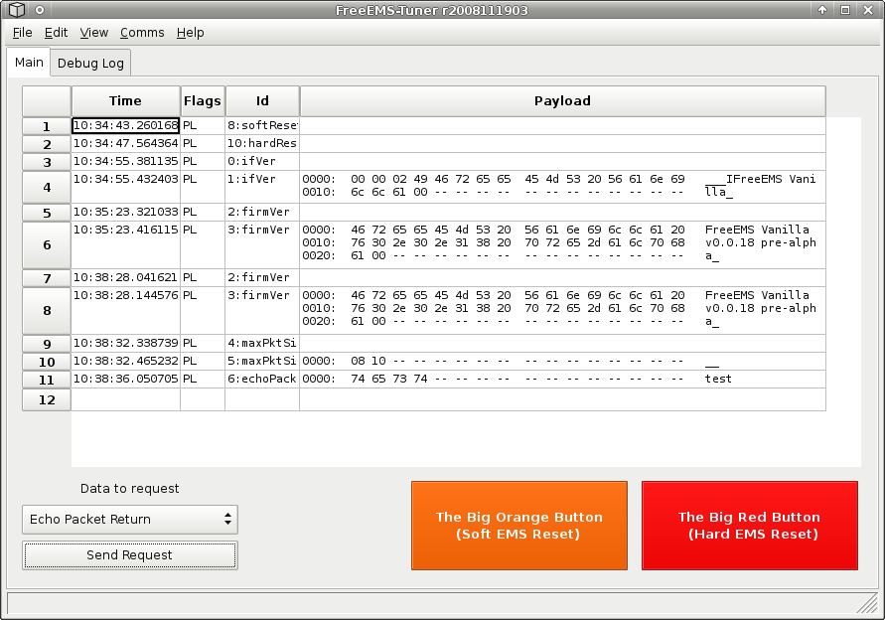Click the 6:echoPack Id cell
The height and width of the screenshot is (620, 885).
coord(262,379)
